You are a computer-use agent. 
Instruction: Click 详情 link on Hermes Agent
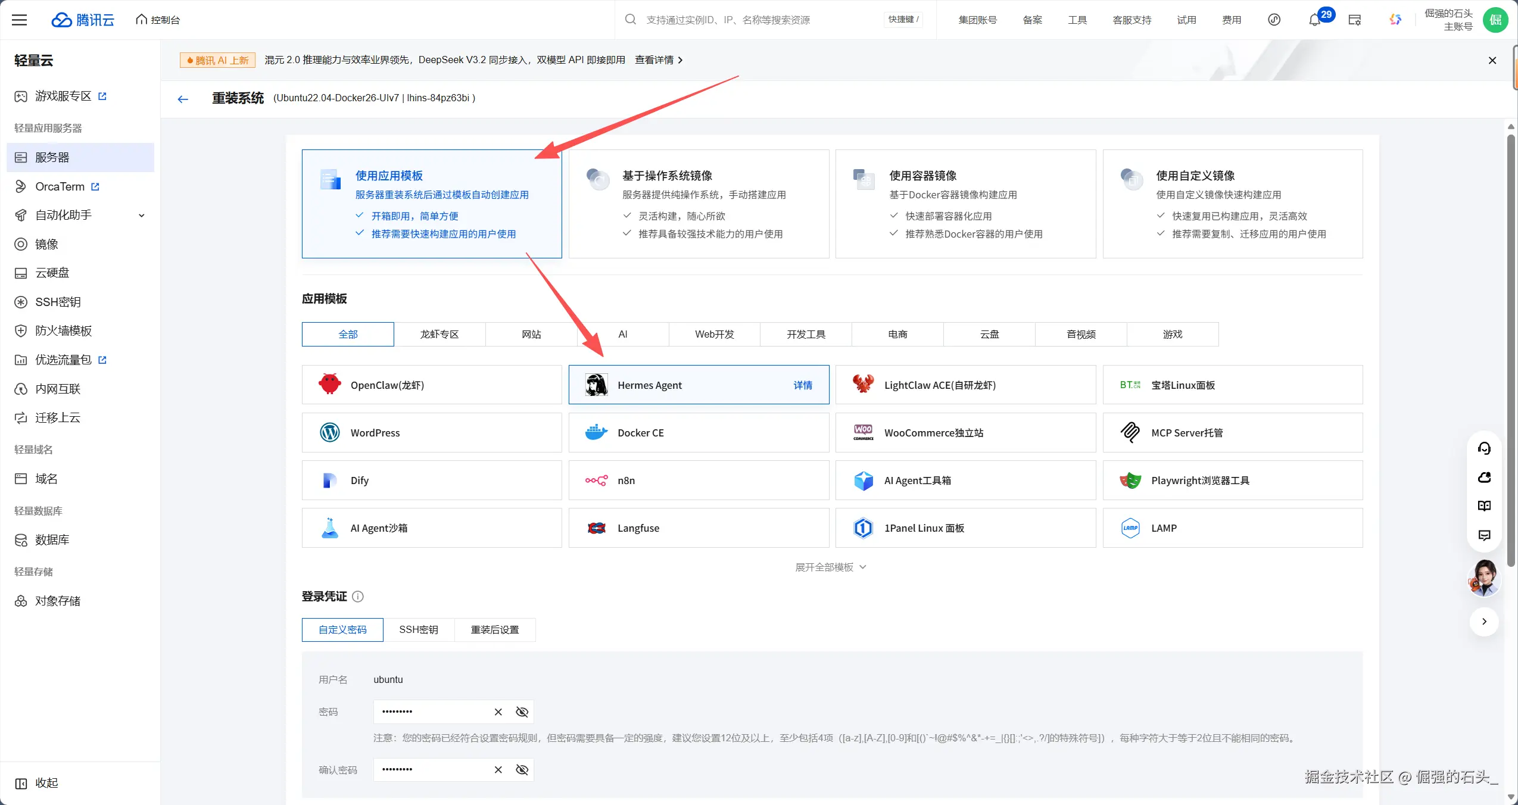click(x=802, y=385)
